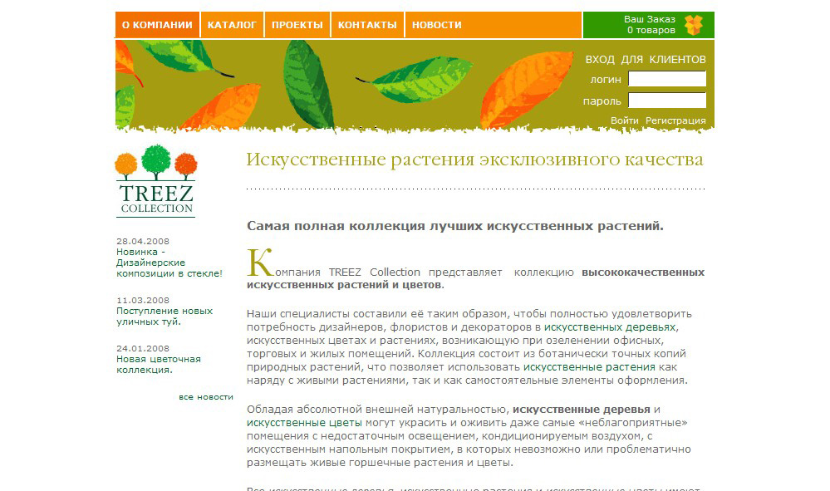
Task: Click the TREEZ Collection logo
Action: pyautogui.click(x=155, y=181)
